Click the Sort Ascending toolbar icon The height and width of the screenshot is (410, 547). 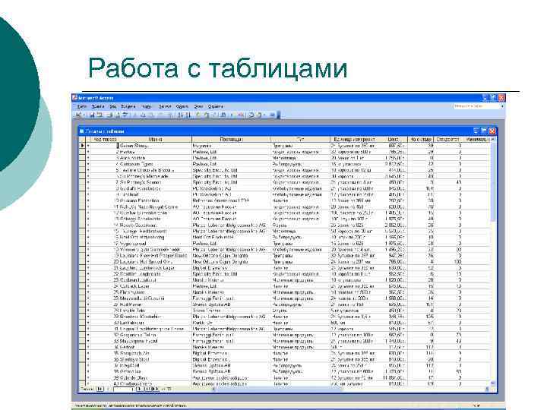point(180,115)
